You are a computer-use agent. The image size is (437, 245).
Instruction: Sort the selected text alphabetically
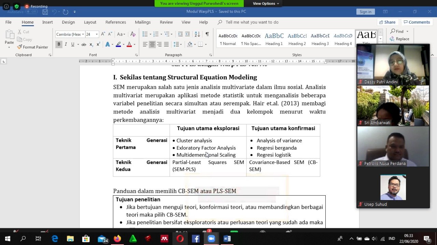197,34
